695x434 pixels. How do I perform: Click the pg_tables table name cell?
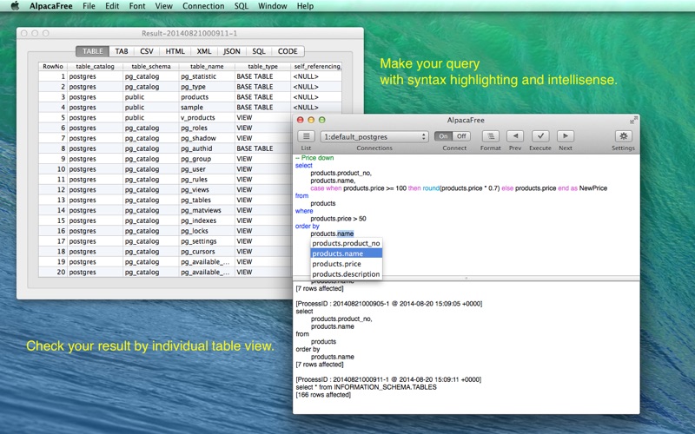pyautogui.click(x=207, y=200)
